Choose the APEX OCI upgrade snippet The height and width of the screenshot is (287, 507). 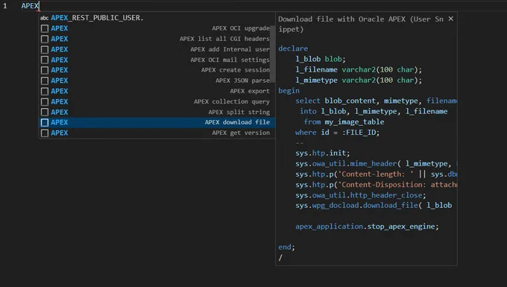click(x=157, y=28)
